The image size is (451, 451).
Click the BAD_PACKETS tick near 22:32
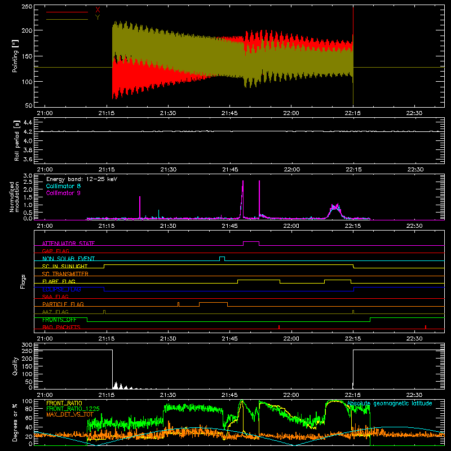point(426,327)
